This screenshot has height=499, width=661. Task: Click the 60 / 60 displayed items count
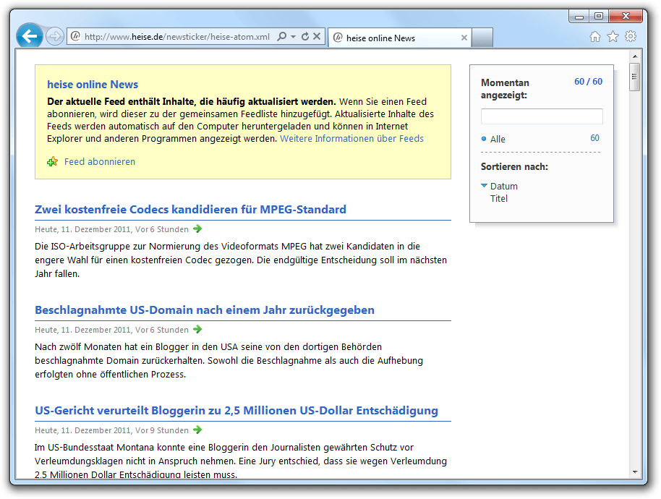pyautogui.click(x=588, y=82)
